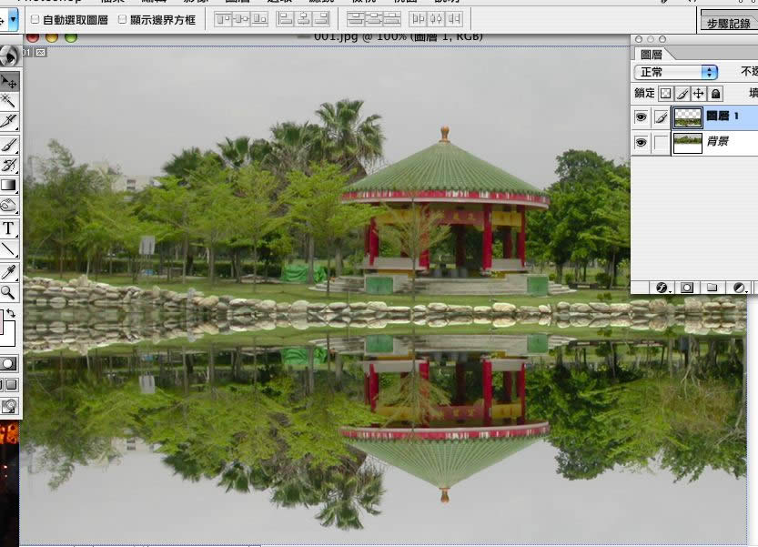Add a layer style from Layers panel
The image size is (758, 547).
662,288
